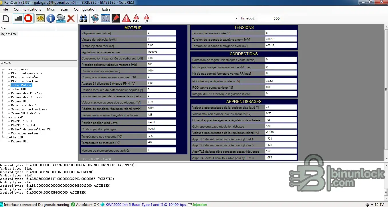Open the dropdown arrow left of Timeout
This screenshot has height=207, width=388.
236,19
